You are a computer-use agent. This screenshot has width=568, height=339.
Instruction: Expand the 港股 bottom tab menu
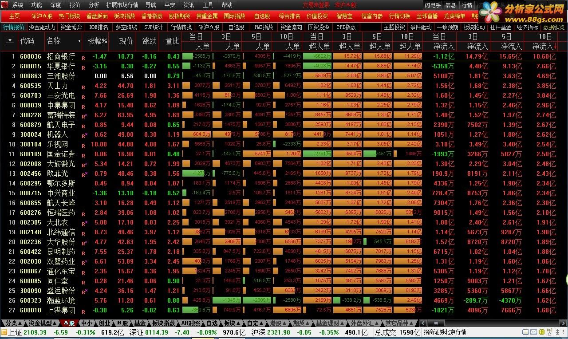click(x=278, y=323)
